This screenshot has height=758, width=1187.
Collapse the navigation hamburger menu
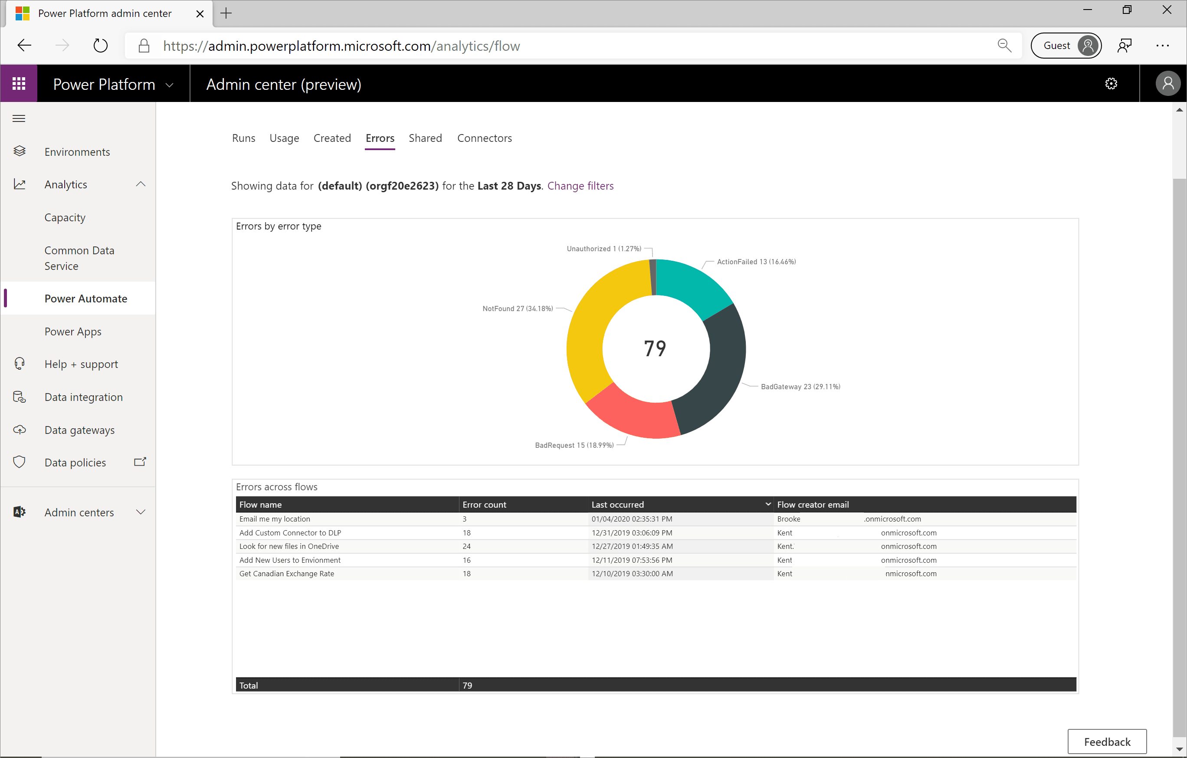coord(19,118)
